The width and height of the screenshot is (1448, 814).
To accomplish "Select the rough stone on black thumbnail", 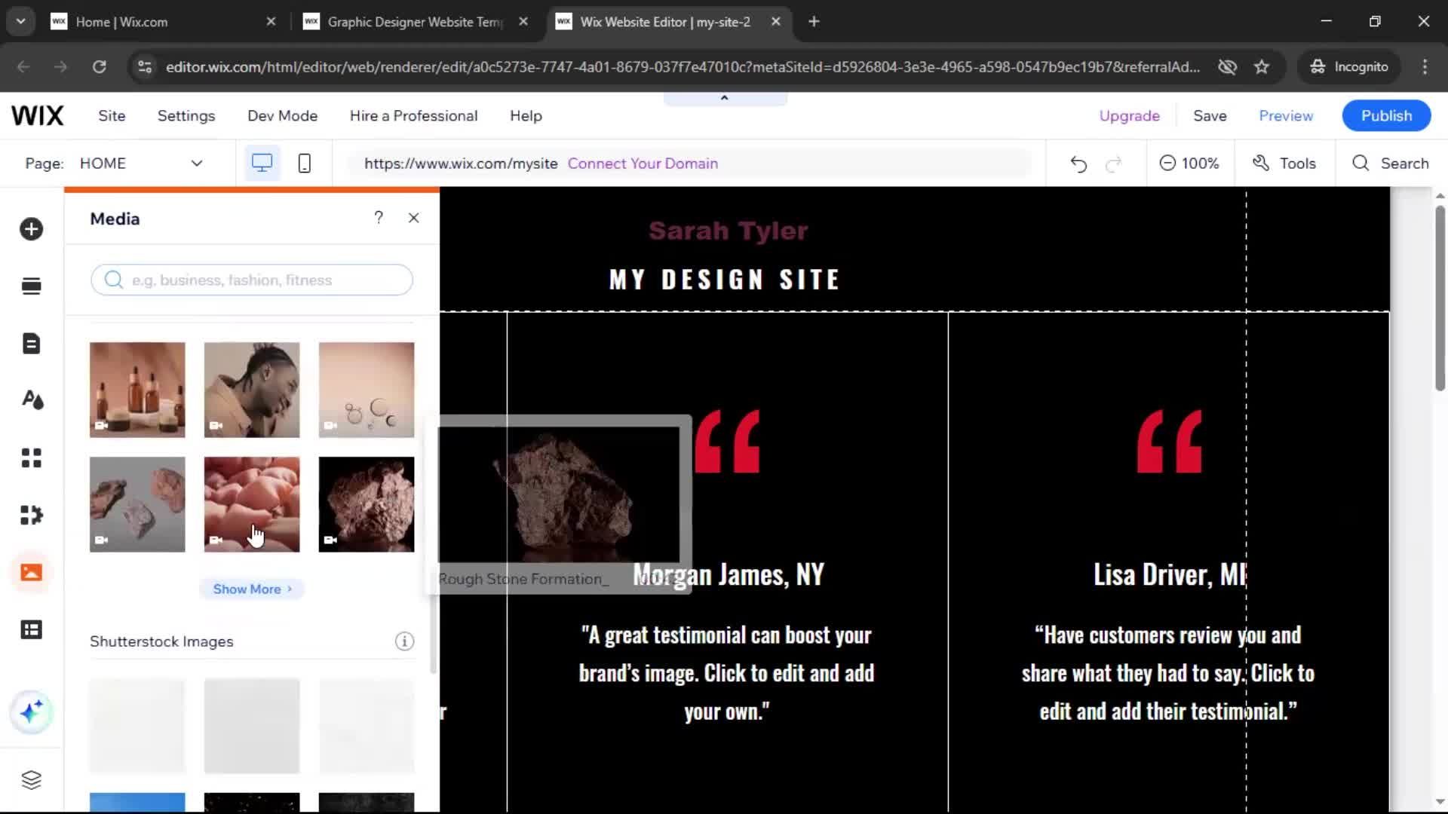I will (x=367, y=504).
